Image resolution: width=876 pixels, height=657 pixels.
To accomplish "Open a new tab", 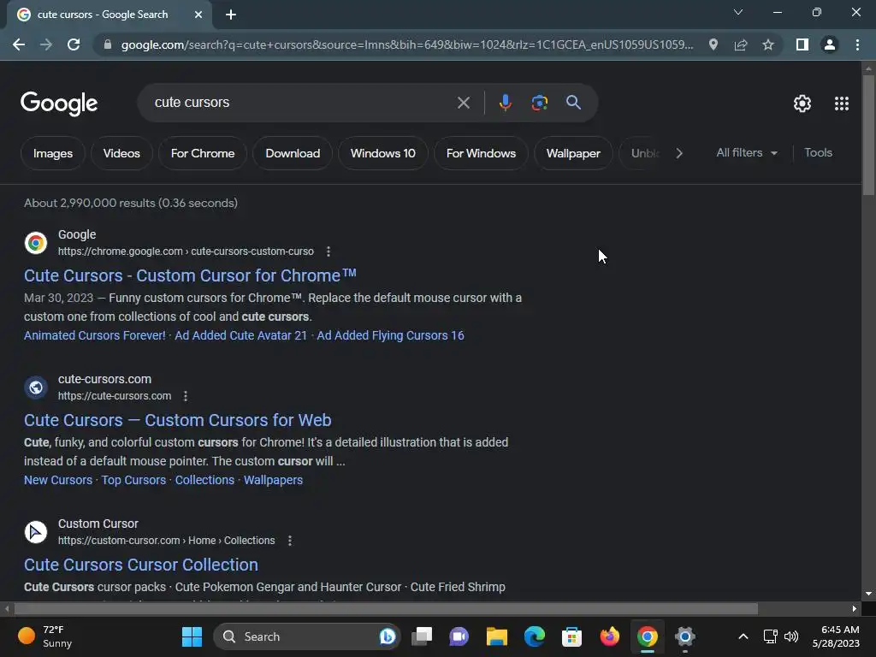I will [x=231, y=15].
